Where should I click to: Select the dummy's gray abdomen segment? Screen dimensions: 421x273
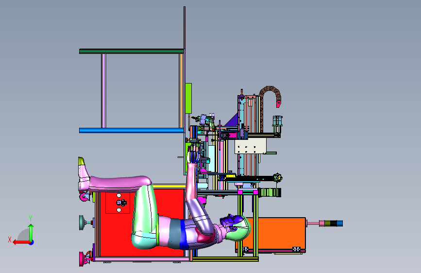174,233
